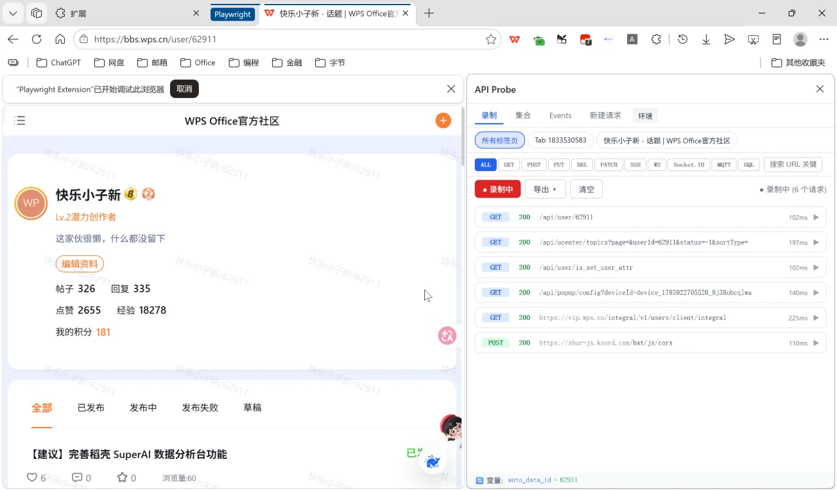This screenshot has width=837, height=491.
Task: Open a new browser tab
Action: (x=429, y=13)
